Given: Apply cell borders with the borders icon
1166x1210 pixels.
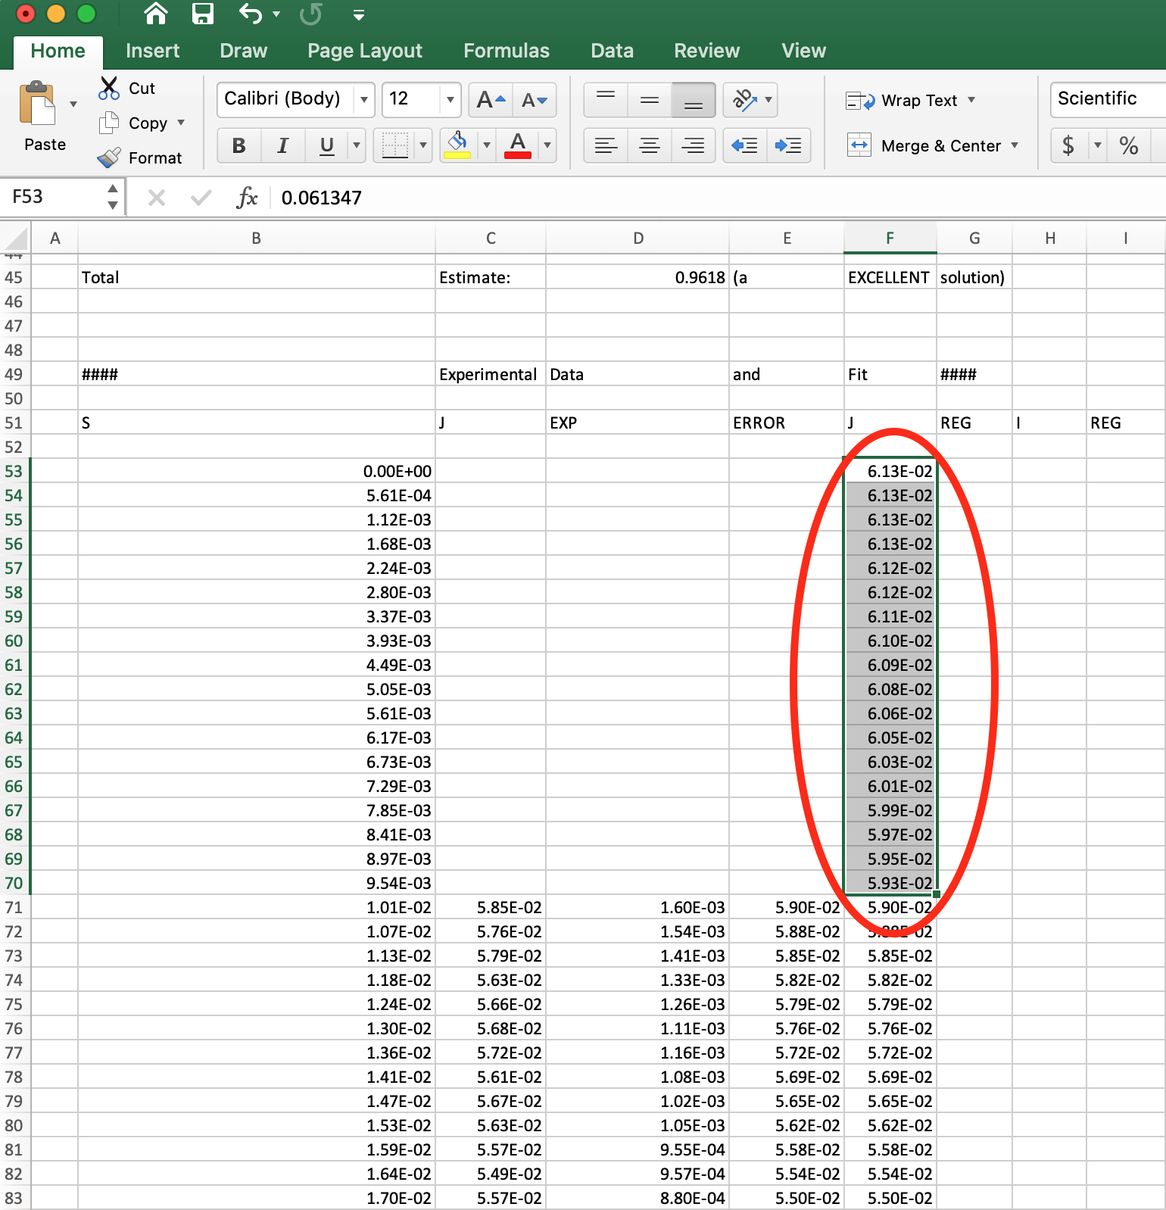Looking at the screenshot, I should pyautogui.click(x=394, y=145).
